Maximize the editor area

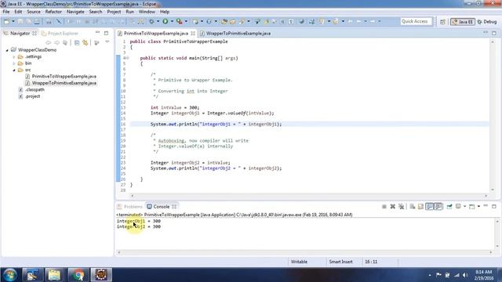(x=494, y=33)
